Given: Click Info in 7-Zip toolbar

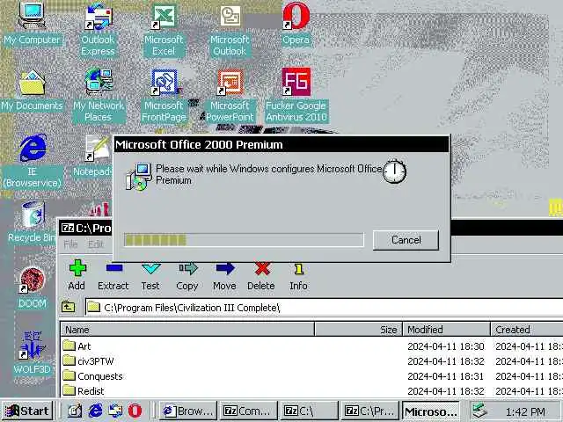Looking at the screenshot, I should click(298, 275).
